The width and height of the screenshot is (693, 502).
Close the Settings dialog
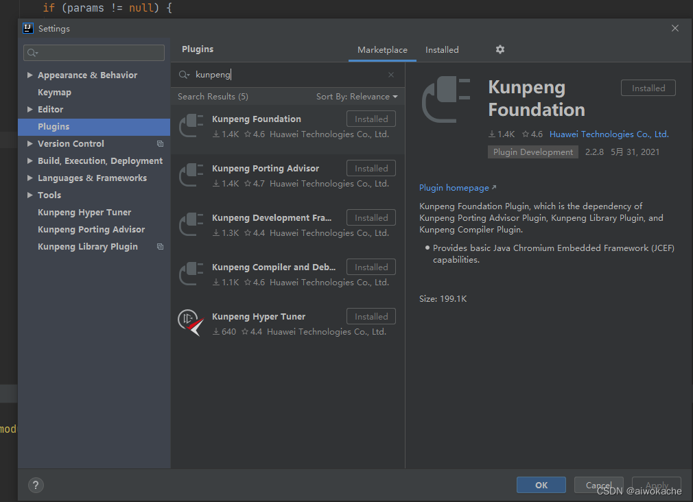pos(675,28)
